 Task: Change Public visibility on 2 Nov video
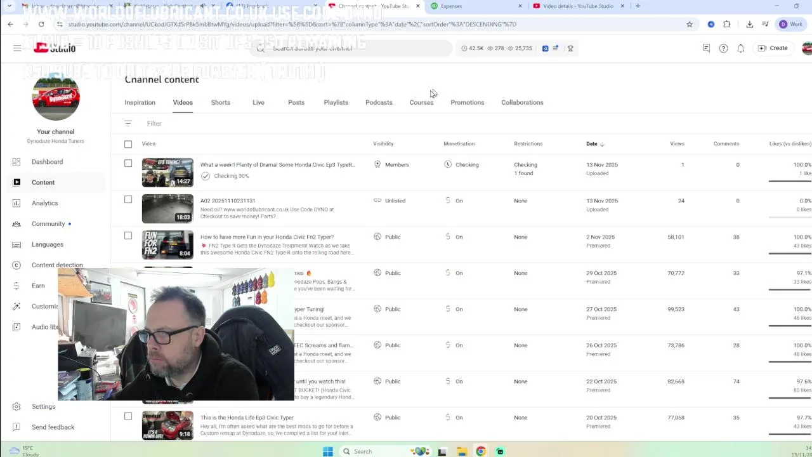387,237
